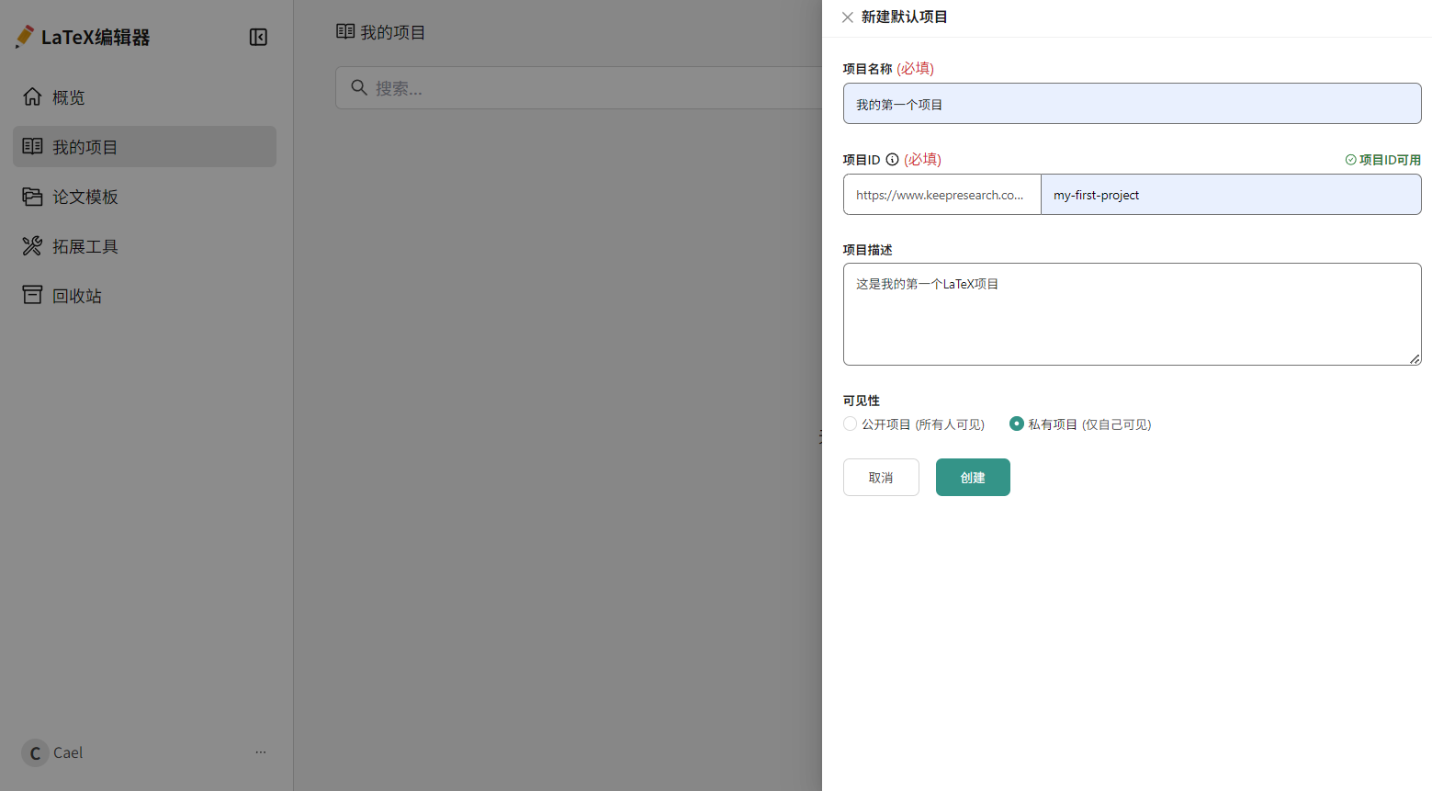Click the Cael user avatar
The height and width of the screenshot is (791, 1432).
(x=37, y=752)
